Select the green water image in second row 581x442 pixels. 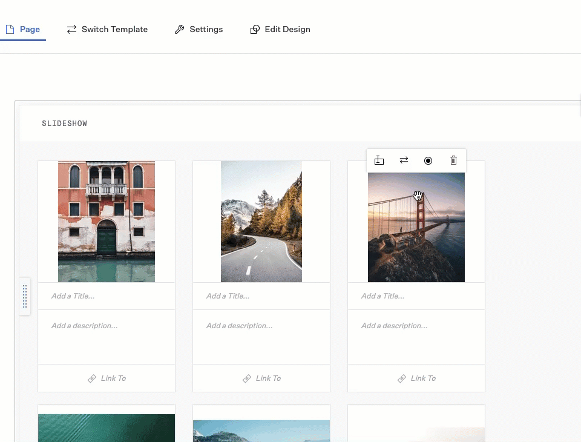pyautogui.click(x=107, y=427)
